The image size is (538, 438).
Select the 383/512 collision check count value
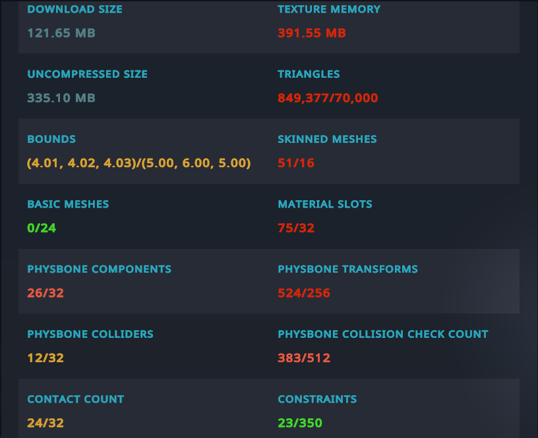pos(304,358)
